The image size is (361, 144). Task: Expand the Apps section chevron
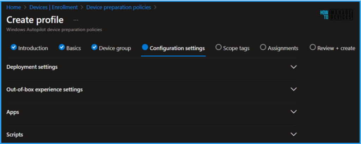[x=294, y=112]
